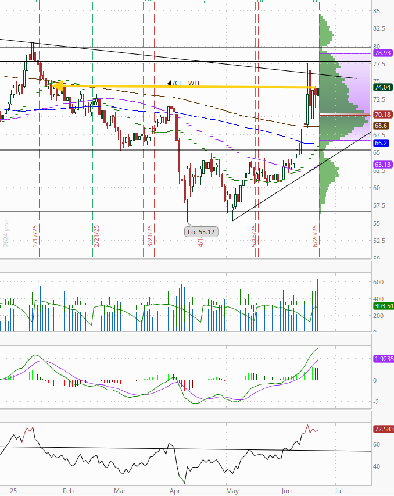The height and width of the screenshot is (496, 394).
Task: Click the 200 tick on volume axis
Action: click(x=378, y=316)
